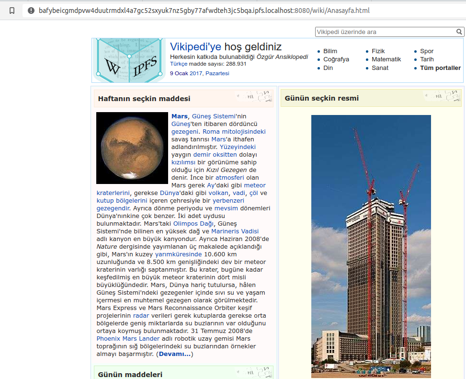
Task: Open the skyscraper construction featured image
Action: point(371,246)
